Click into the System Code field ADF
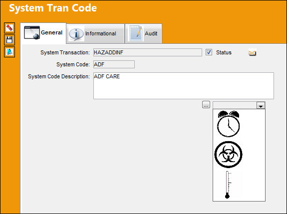The image size is (287, 214). click(114, 64)
